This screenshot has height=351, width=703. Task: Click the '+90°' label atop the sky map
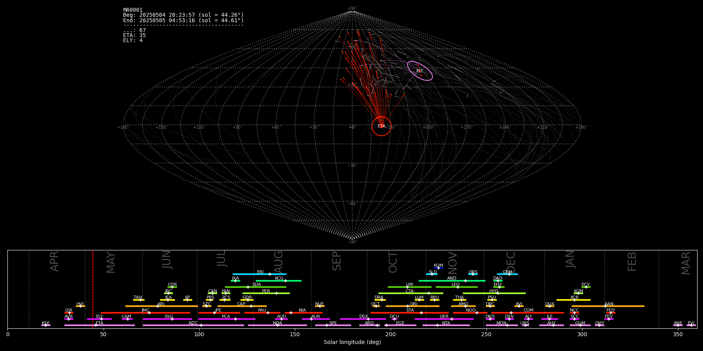pos(352,9)
